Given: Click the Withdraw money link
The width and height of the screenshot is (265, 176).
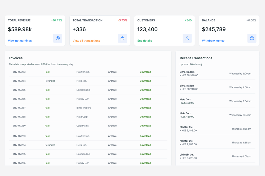Looking at the screenshot, I should (x=213, y=41).
